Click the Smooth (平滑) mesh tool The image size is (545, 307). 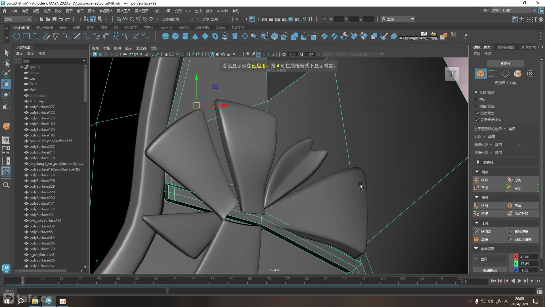[x=489, y=188]
